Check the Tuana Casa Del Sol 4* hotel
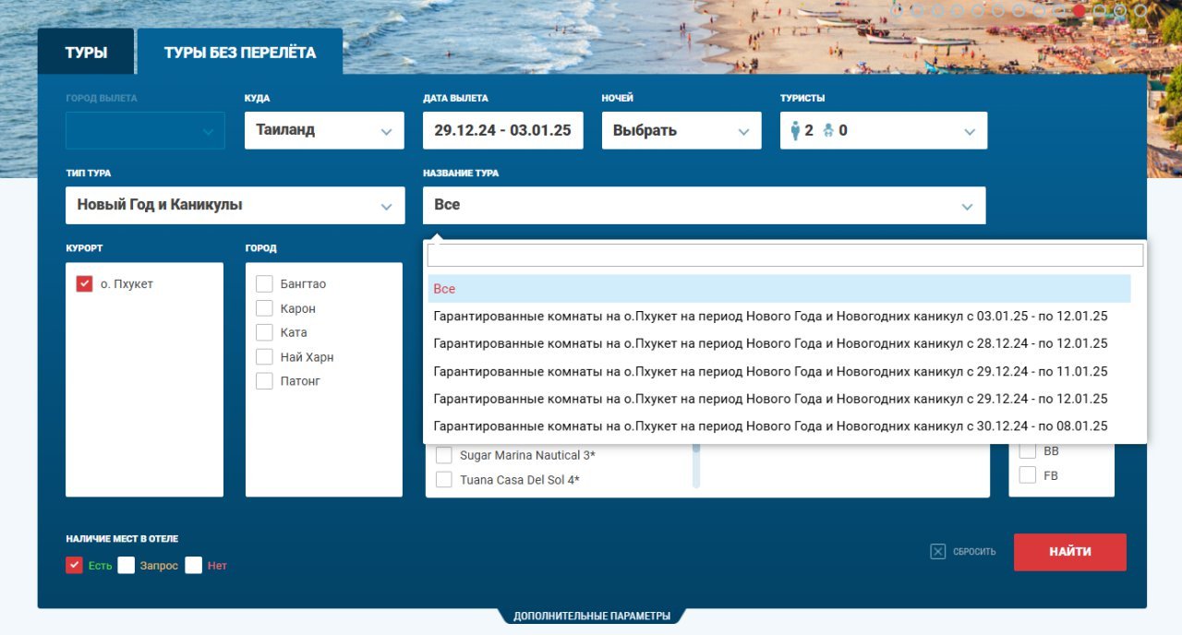This screenshot has width=1182, height=635. (x=444, y=480)
